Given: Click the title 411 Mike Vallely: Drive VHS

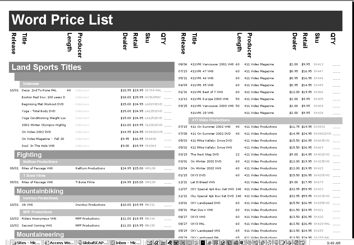Looking at the screenshot, I should coord(211,148).
